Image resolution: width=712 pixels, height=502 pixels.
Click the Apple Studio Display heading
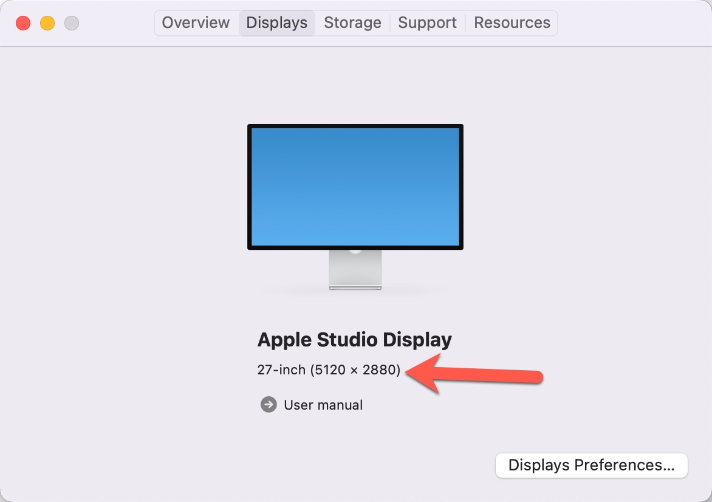click(355, 340)
